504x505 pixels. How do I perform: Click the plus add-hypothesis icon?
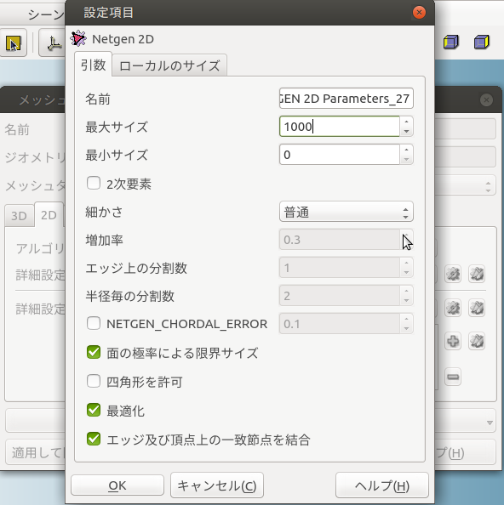453,341
